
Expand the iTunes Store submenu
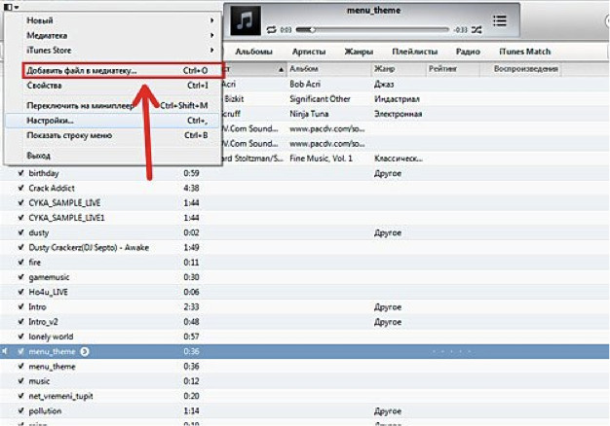[x=117, y=50]
